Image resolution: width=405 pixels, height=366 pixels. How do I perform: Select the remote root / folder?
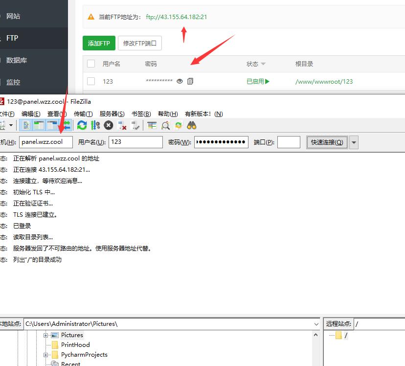(346, 336)
